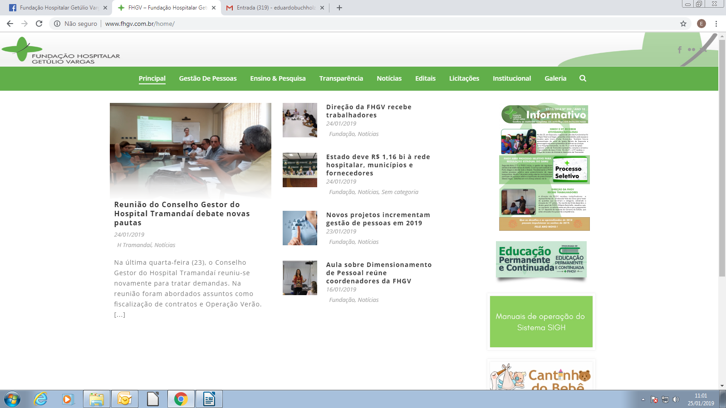Viewport: 726px width, 408px height.
Task: Open the Direção da FHGV recebe trabalhadores article
Action: (x=368, y=111)
